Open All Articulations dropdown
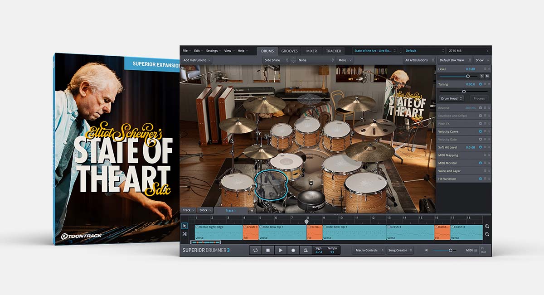544x295 pixels. pyautogui.click(x=419, y=60)
